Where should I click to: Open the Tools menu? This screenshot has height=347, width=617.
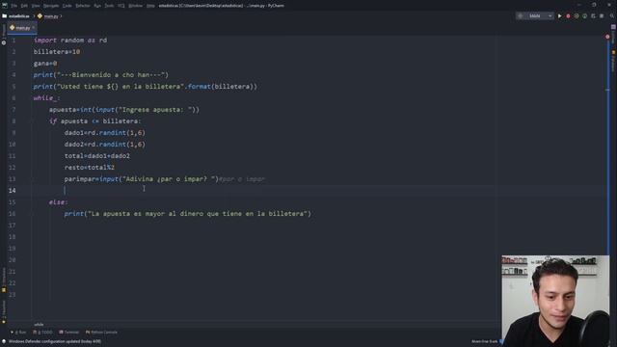coord(109,6)
